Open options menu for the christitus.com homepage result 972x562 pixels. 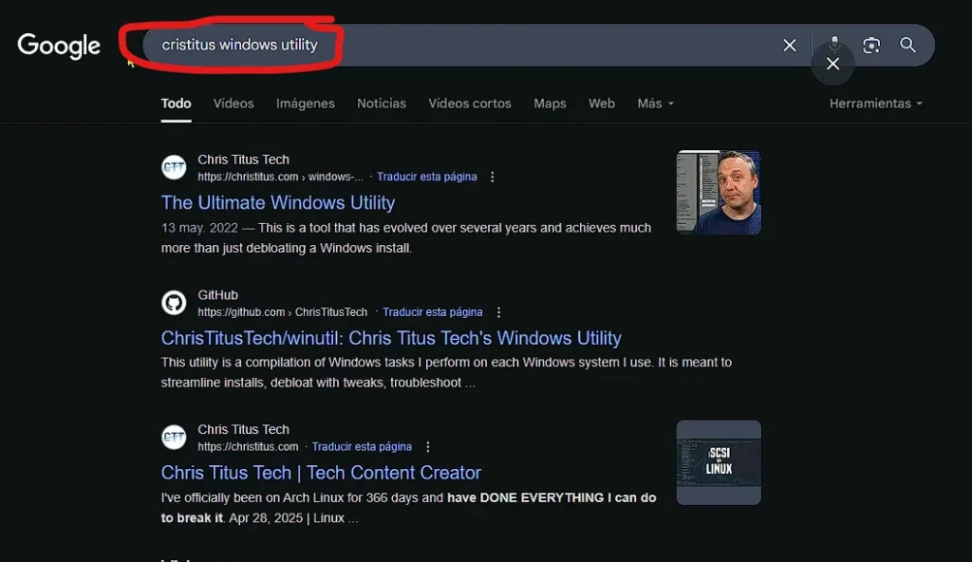pyautogui.click(x=428, y=446)
